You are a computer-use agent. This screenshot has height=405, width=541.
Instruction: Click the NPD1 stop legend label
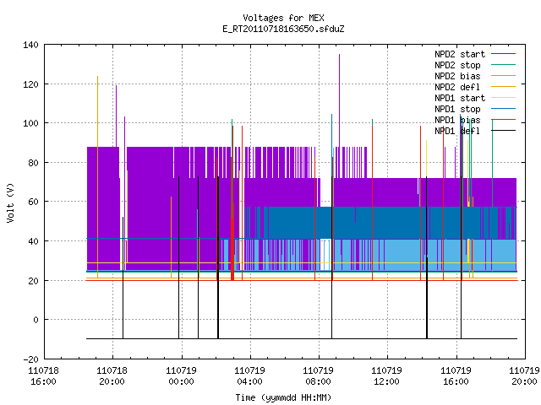coord(457,109)
